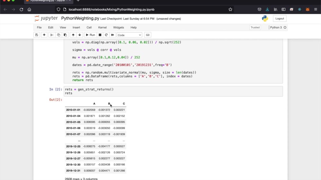Click the 2019-12-31 row index
This screenshot has height=180, width=321.
73,171
